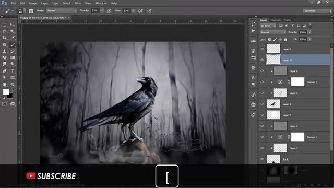This screenshot has width=334, height=188.
Task: Toggle visibility of Layer 3
Action: click(262, 148)
